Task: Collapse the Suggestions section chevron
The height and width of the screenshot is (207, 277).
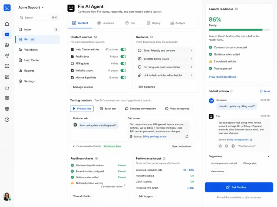Action: click(x=268, y=156)
